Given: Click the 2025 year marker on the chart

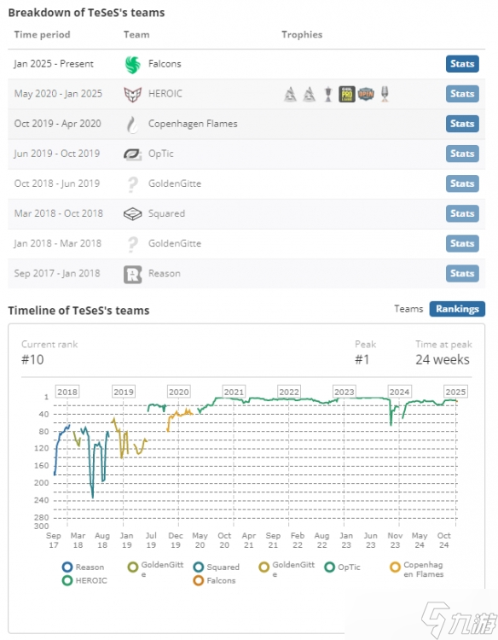Looking at the screenshot, I should (455, 392).
